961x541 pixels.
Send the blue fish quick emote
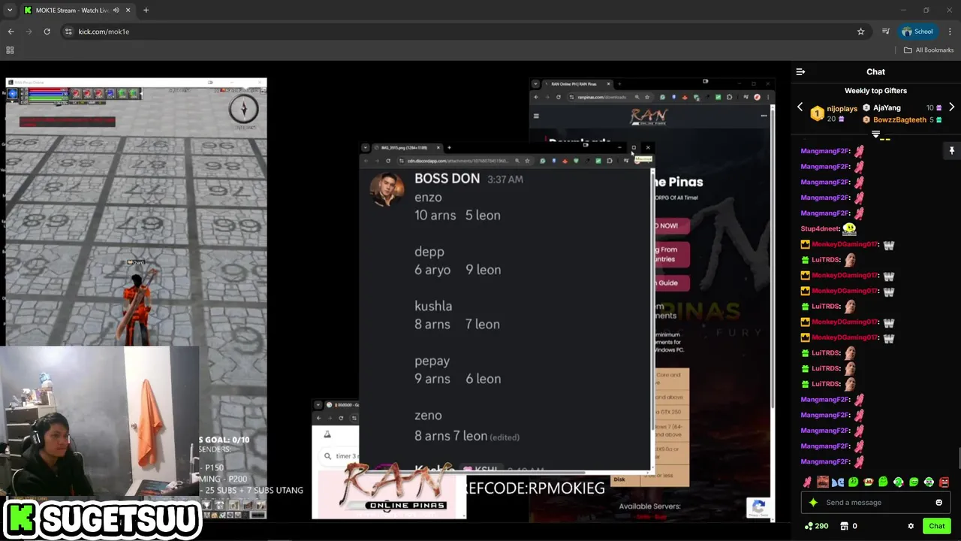[x=838, y=482]
